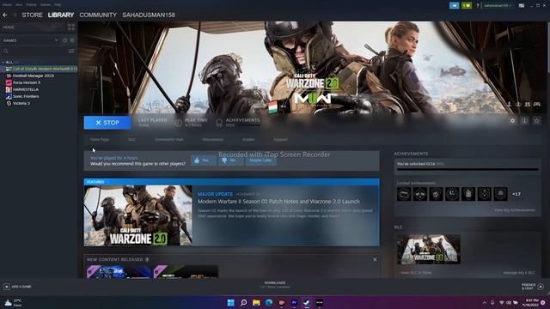
Task: Open File Explorer from taskbar
Action: pyautogui.click(x=256, y=303)
